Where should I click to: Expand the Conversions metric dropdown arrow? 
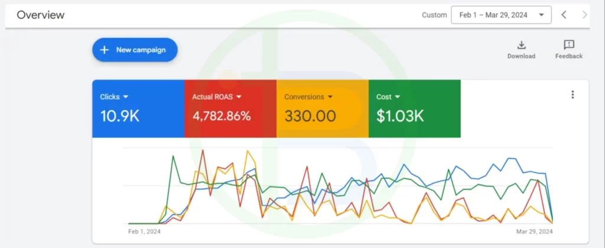point(330,97)
